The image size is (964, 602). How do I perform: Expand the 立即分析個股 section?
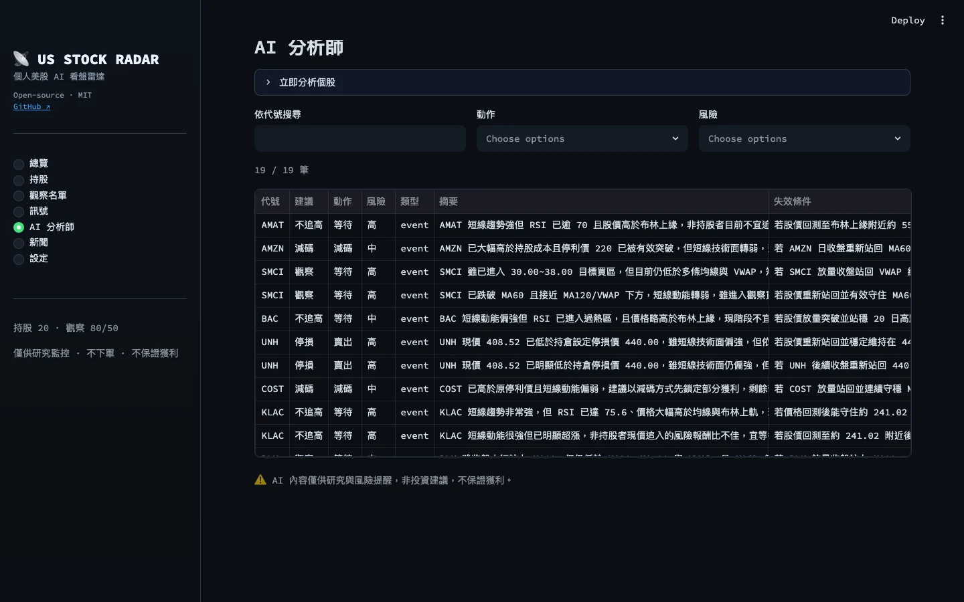click(582, 82)
